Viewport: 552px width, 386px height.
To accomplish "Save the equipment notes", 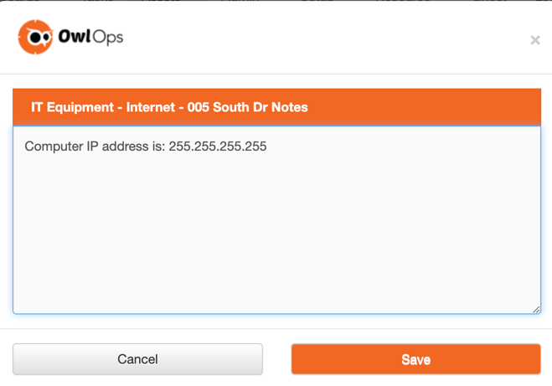I will (x=415, y=359).
